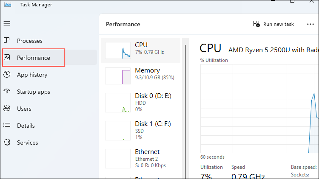This screenshot has height=179, width=319.
Task: Click the Run new task button label
Action: pyautogui.click(x=279, y=24)
